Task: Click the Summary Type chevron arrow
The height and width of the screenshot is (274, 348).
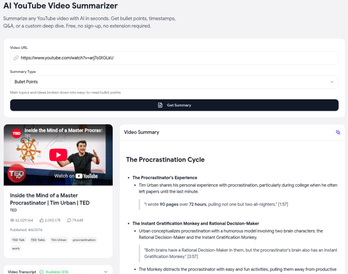Action: [332, 82]
